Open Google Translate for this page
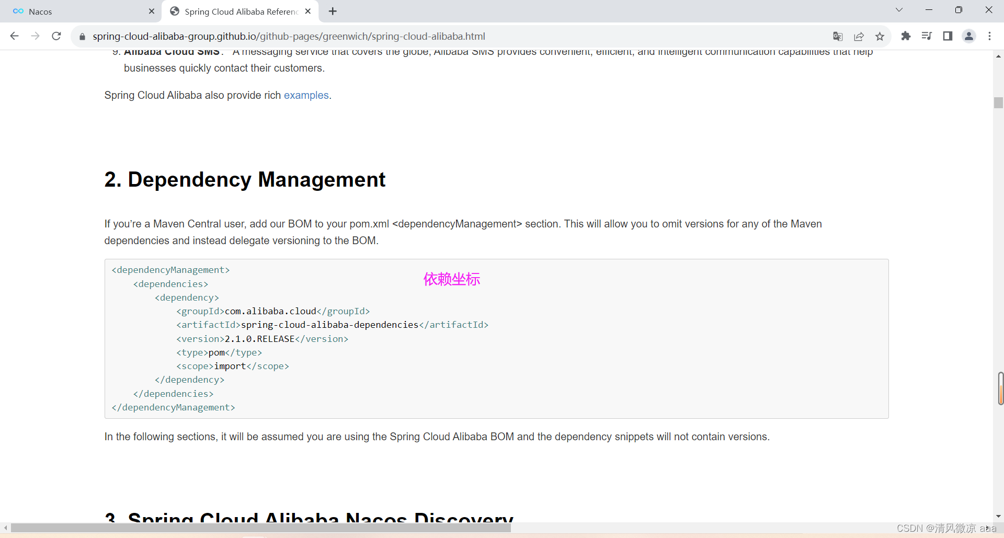 click(838, 36)
